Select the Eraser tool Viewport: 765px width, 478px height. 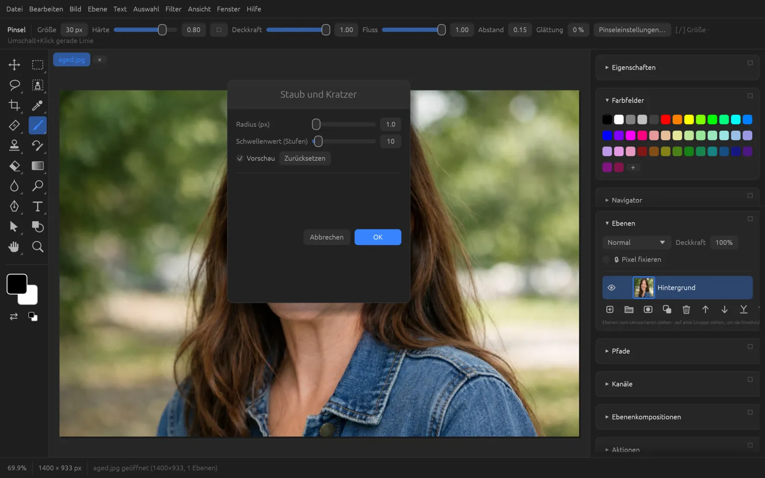point(14,166)
